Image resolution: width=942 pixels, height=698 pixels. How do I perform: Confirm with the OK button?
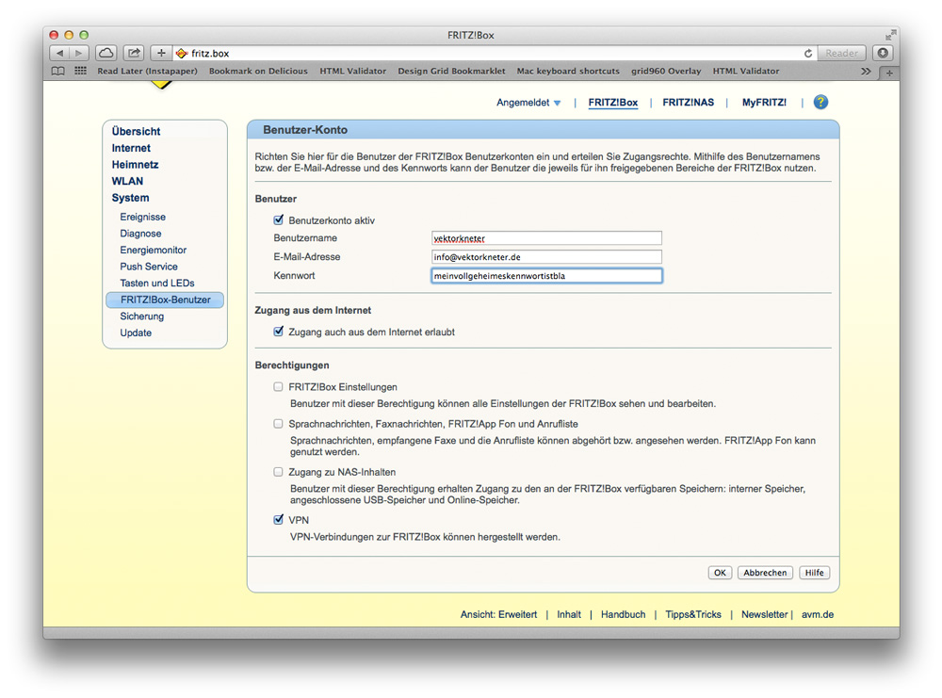(720, 573)
